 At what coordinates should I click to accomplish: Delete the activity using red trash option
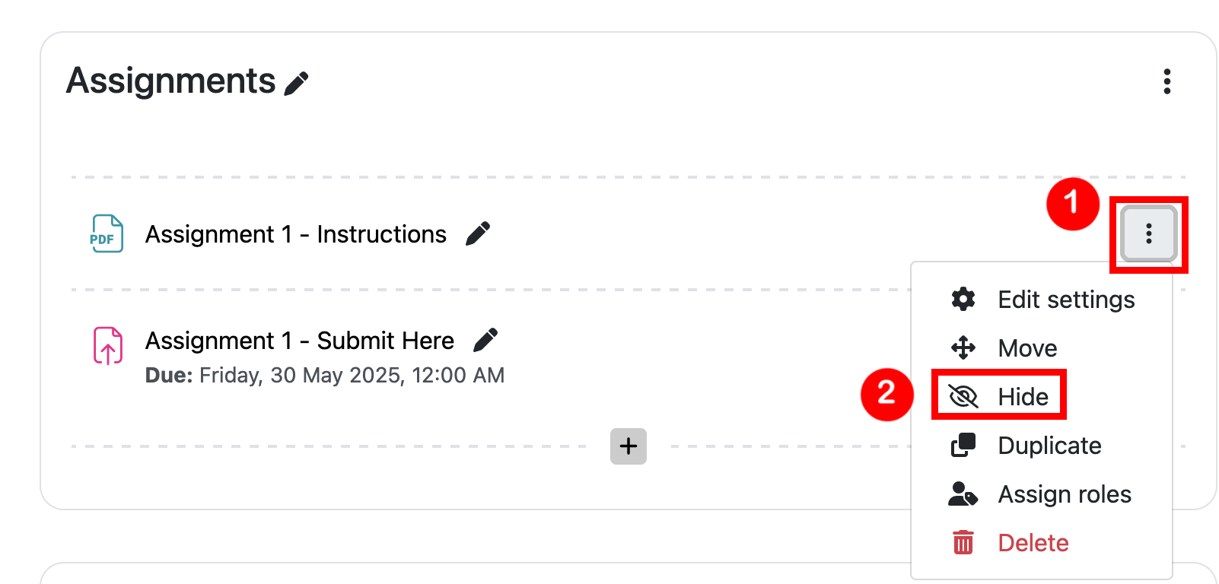[1032, 543]
